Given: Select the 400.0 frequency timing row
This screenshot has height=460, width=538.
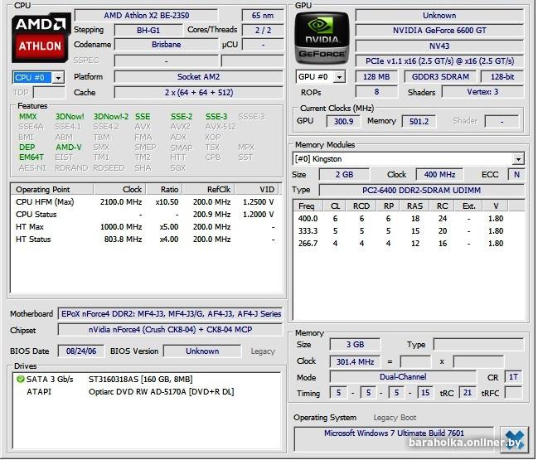Looking at the screenshot, I should point(409,219).
